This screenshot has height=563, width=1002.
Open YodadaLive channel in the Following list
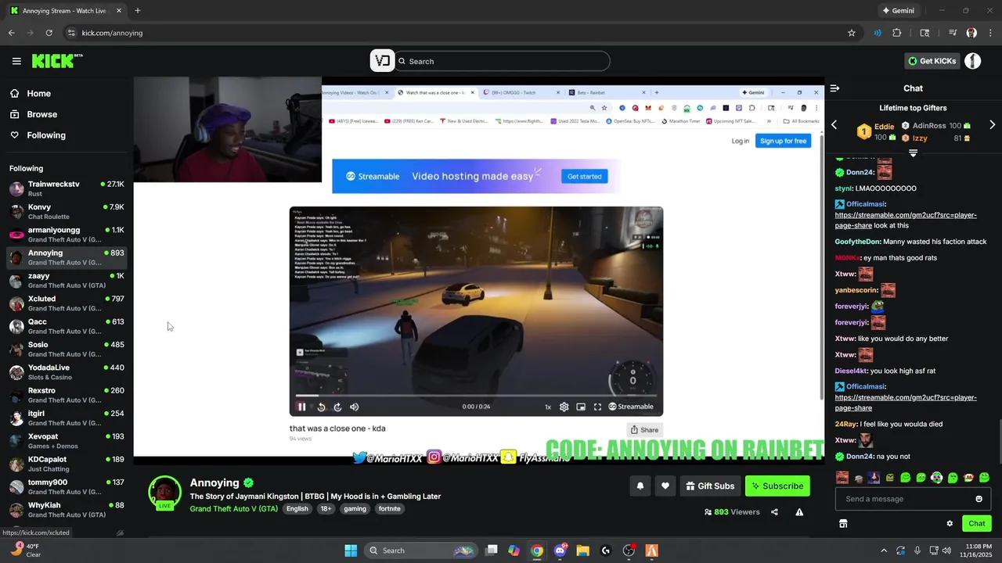[x=67, y=372]
